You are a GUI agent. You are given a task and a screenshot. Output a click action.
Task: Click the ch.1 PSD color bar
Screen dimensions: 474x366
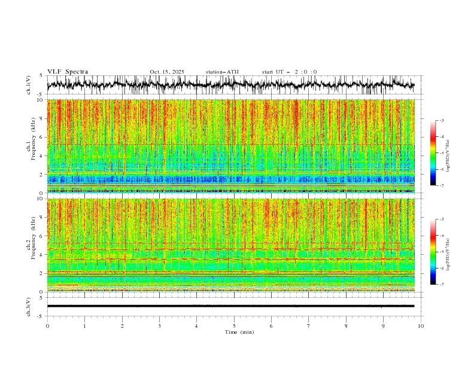pos(433,153)
